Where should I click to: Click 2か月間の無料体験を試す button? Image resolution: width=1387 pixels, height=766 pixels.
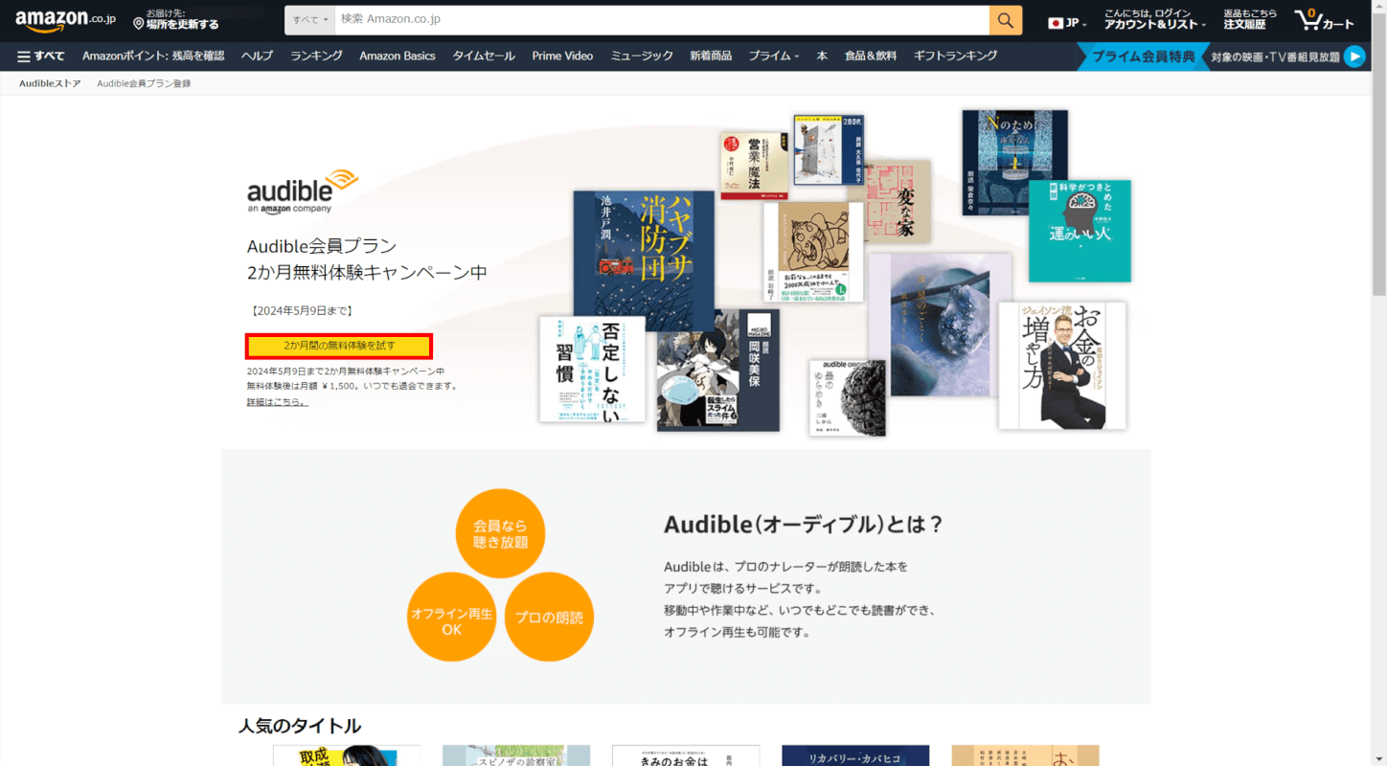coord(339,346)
